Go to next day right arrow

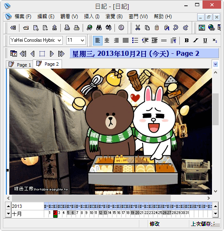click(x=52, y=54)
